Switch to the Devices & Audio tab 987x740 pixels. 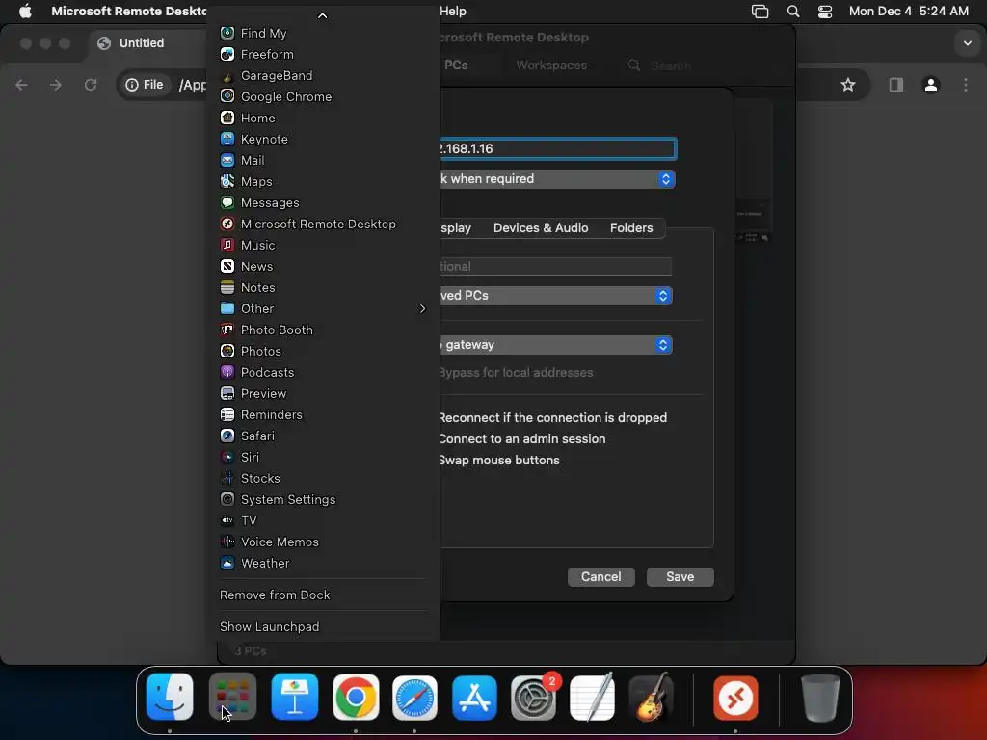(540, 227)
